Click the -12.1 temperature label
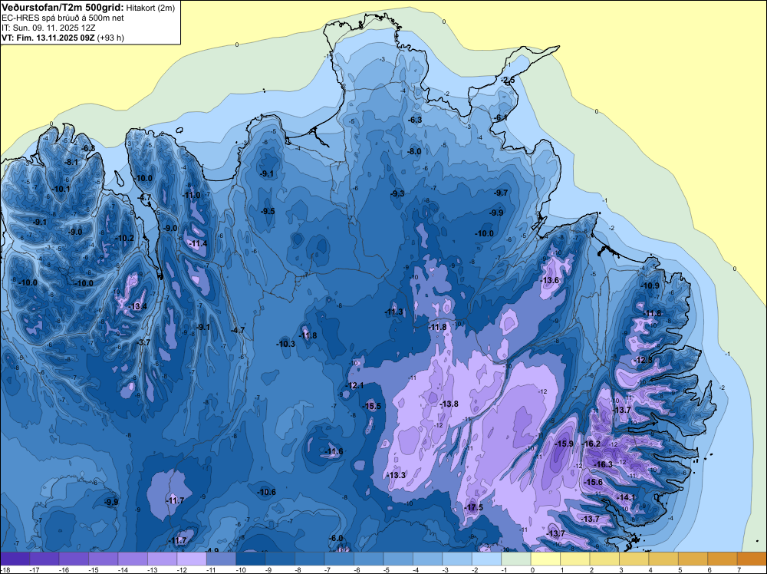This screenshot has width=767, height=574. pos(355,385)
